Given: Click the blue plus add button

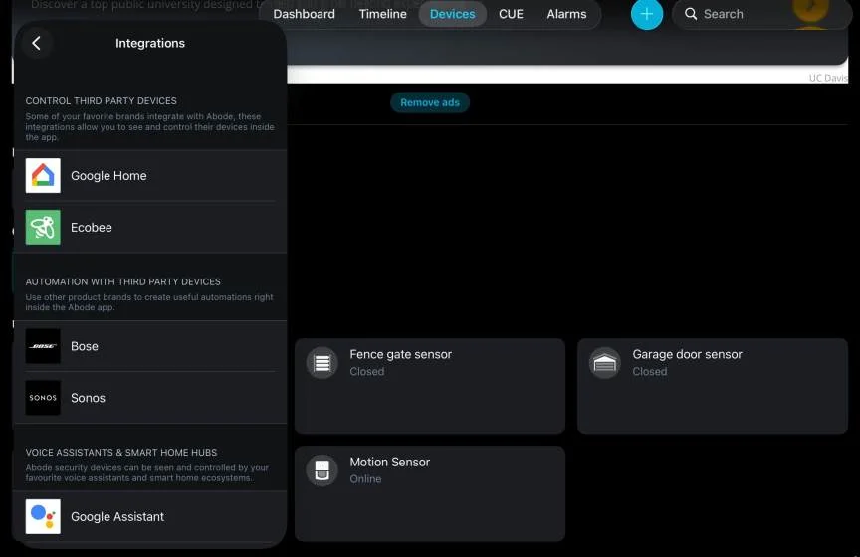Looking at the screenshot, I should tap(647, 14).
